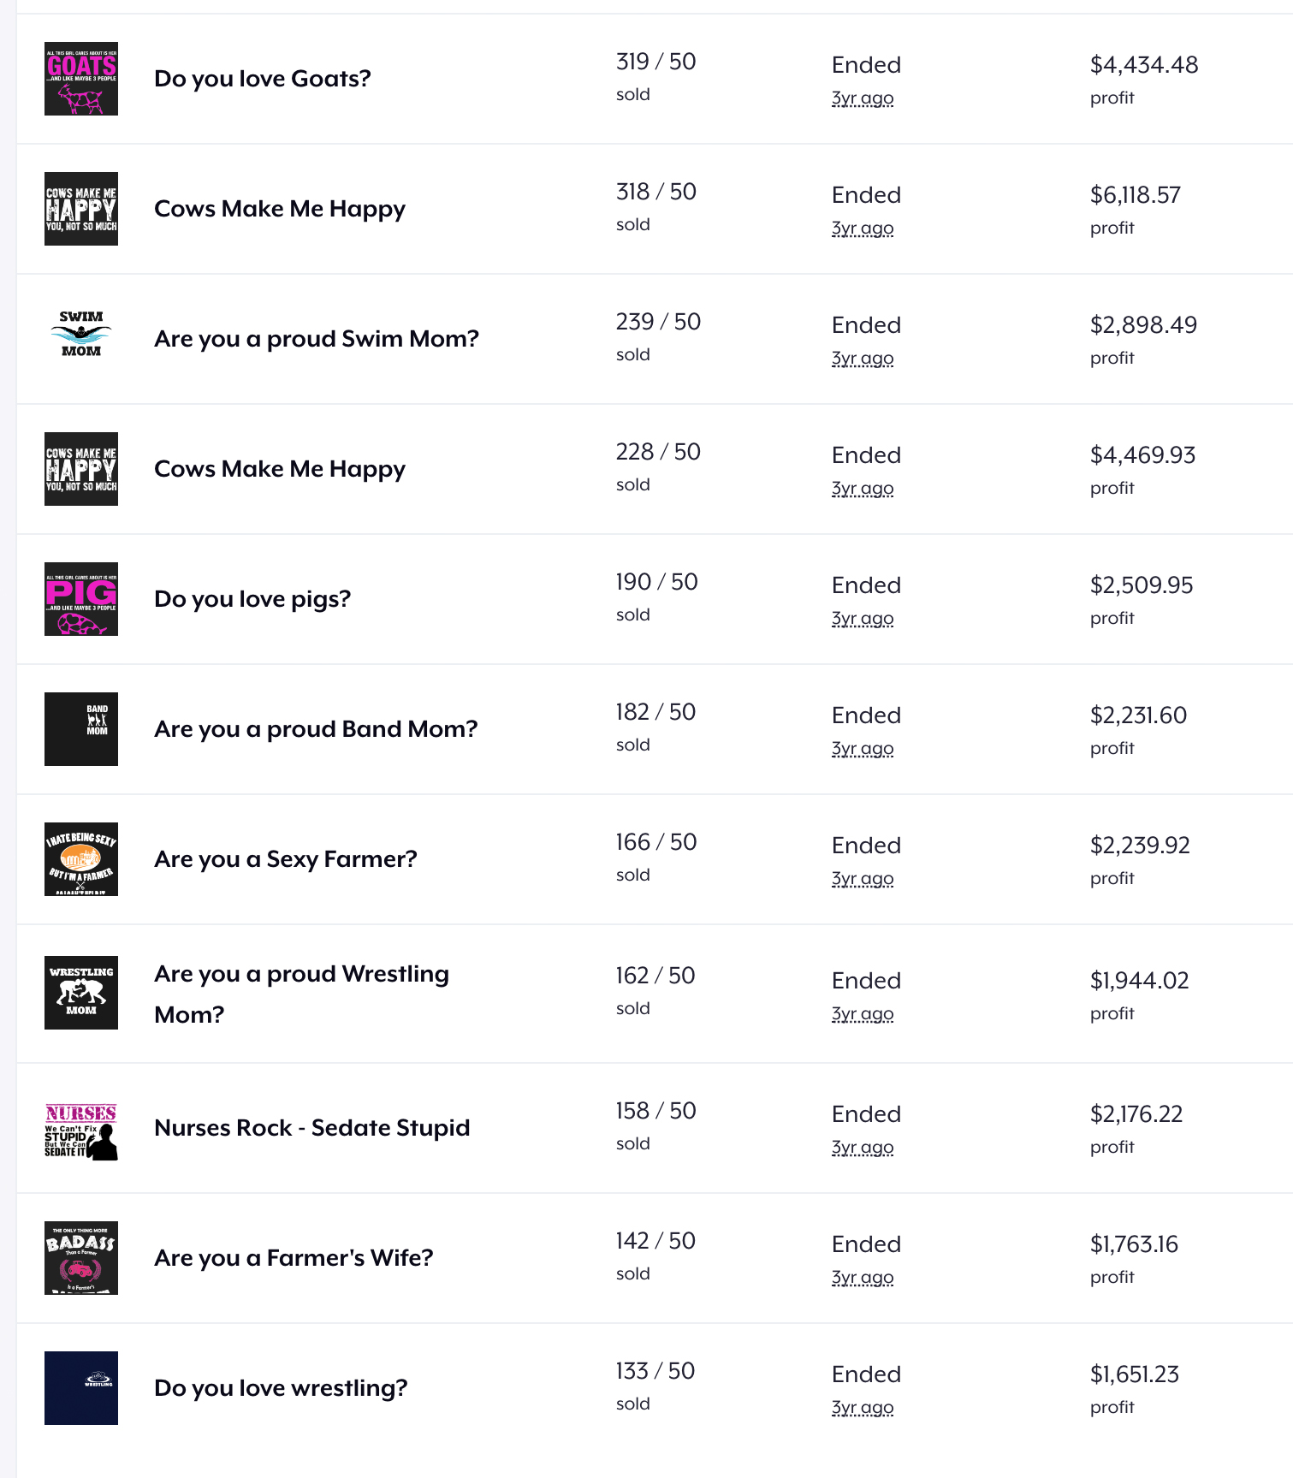Open the Swim Mom logo thumbnail
Screen dimensions: 1293x1478
(81, 339)
